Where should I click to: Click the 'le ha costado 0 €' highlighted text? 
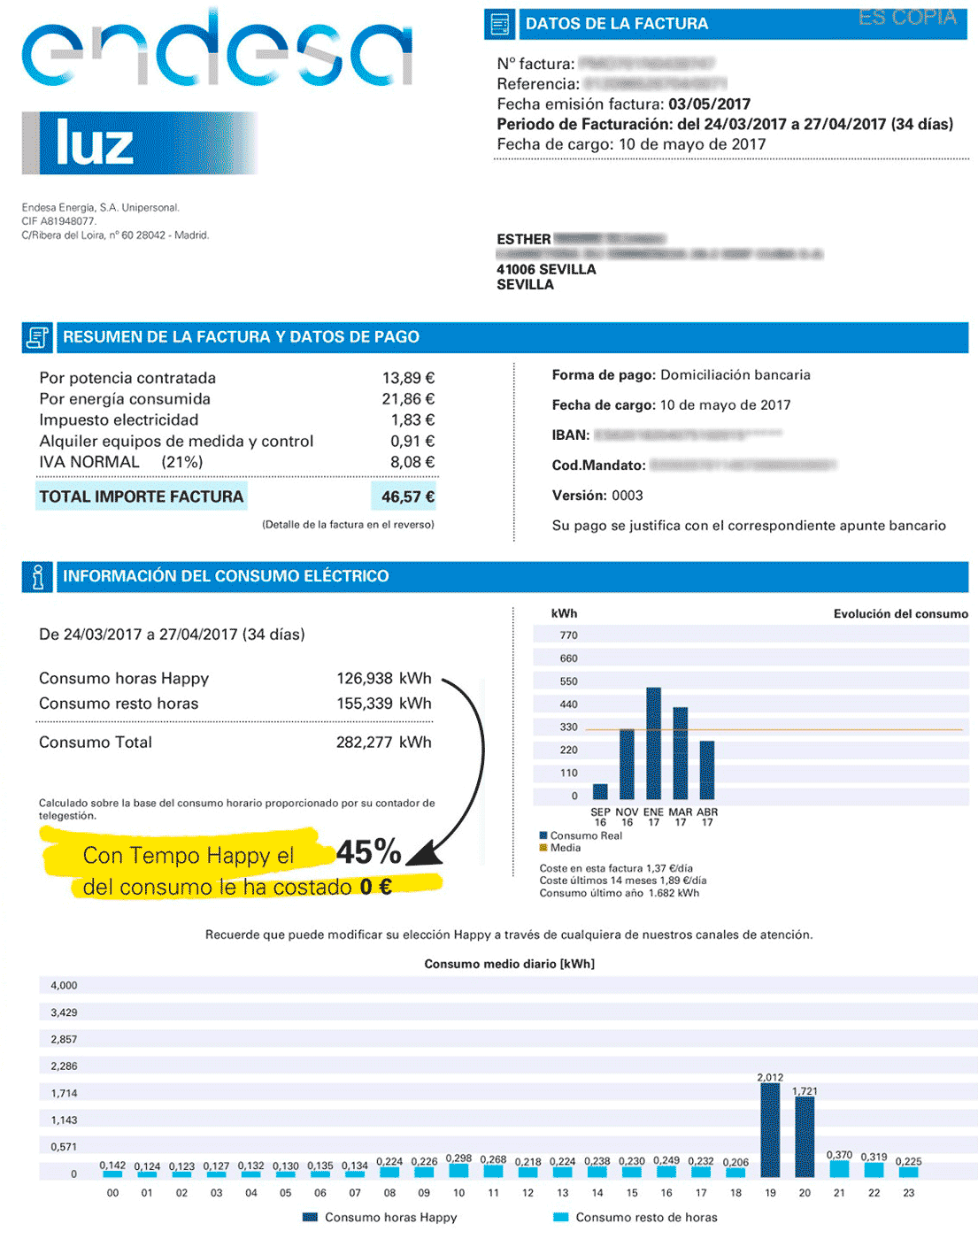tap(306, 887)
